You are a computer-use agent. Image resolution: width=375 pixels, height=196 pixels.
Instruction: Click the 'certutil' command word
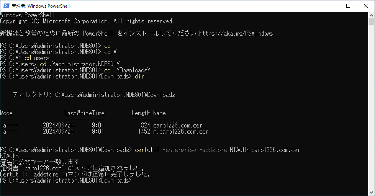point(147,150)
